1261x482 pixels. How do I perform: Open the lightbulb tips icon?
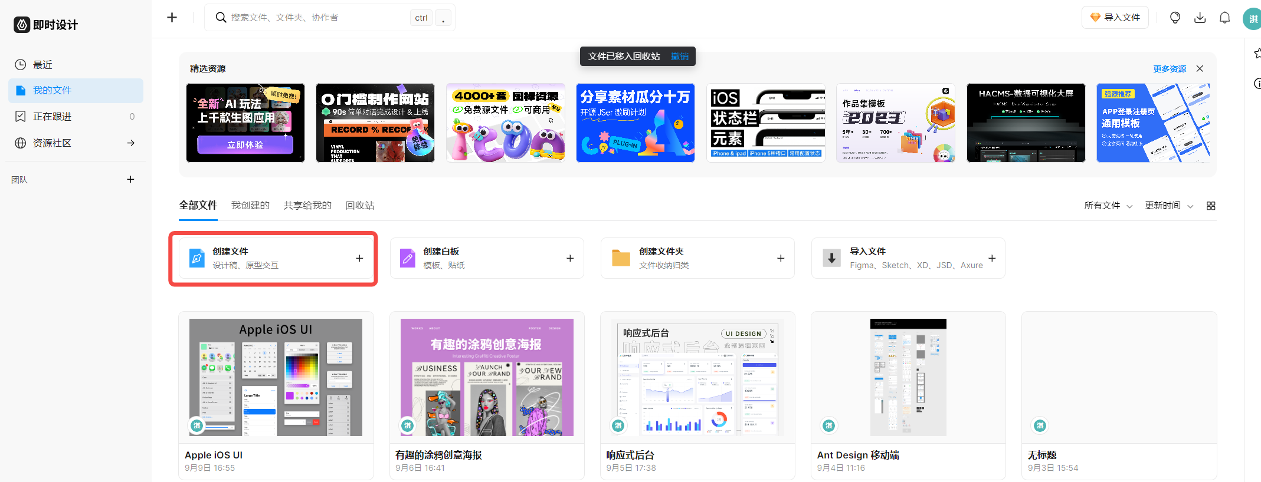[x=1175, y=18]
